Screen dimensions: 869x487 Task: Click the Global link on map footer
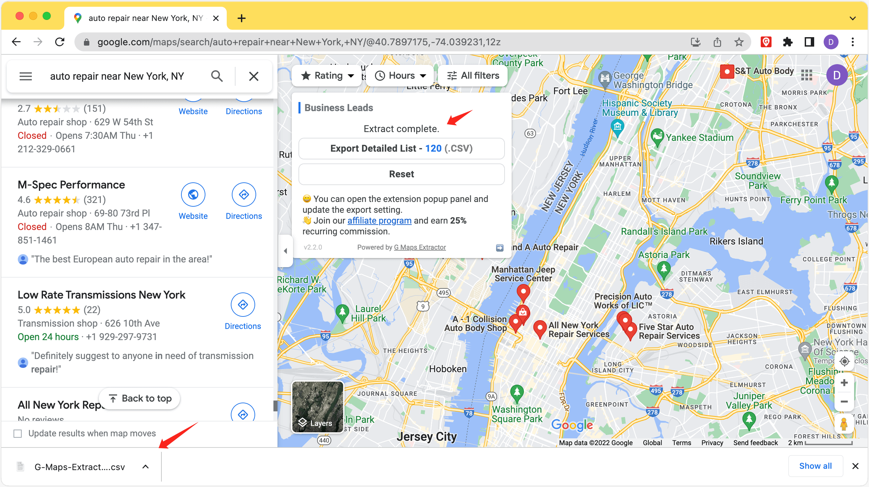click(652, 443)
